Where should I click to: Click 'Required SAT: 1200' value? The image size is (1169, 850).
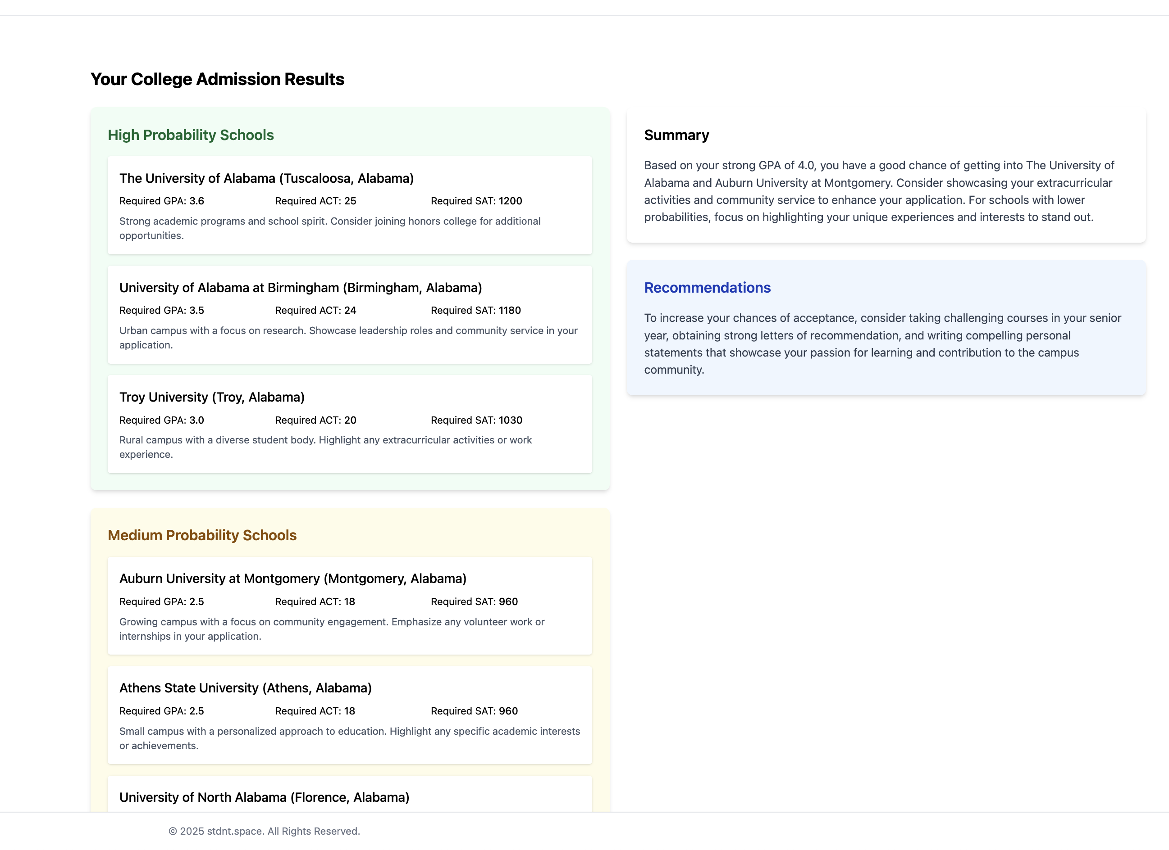coord(476,201)
